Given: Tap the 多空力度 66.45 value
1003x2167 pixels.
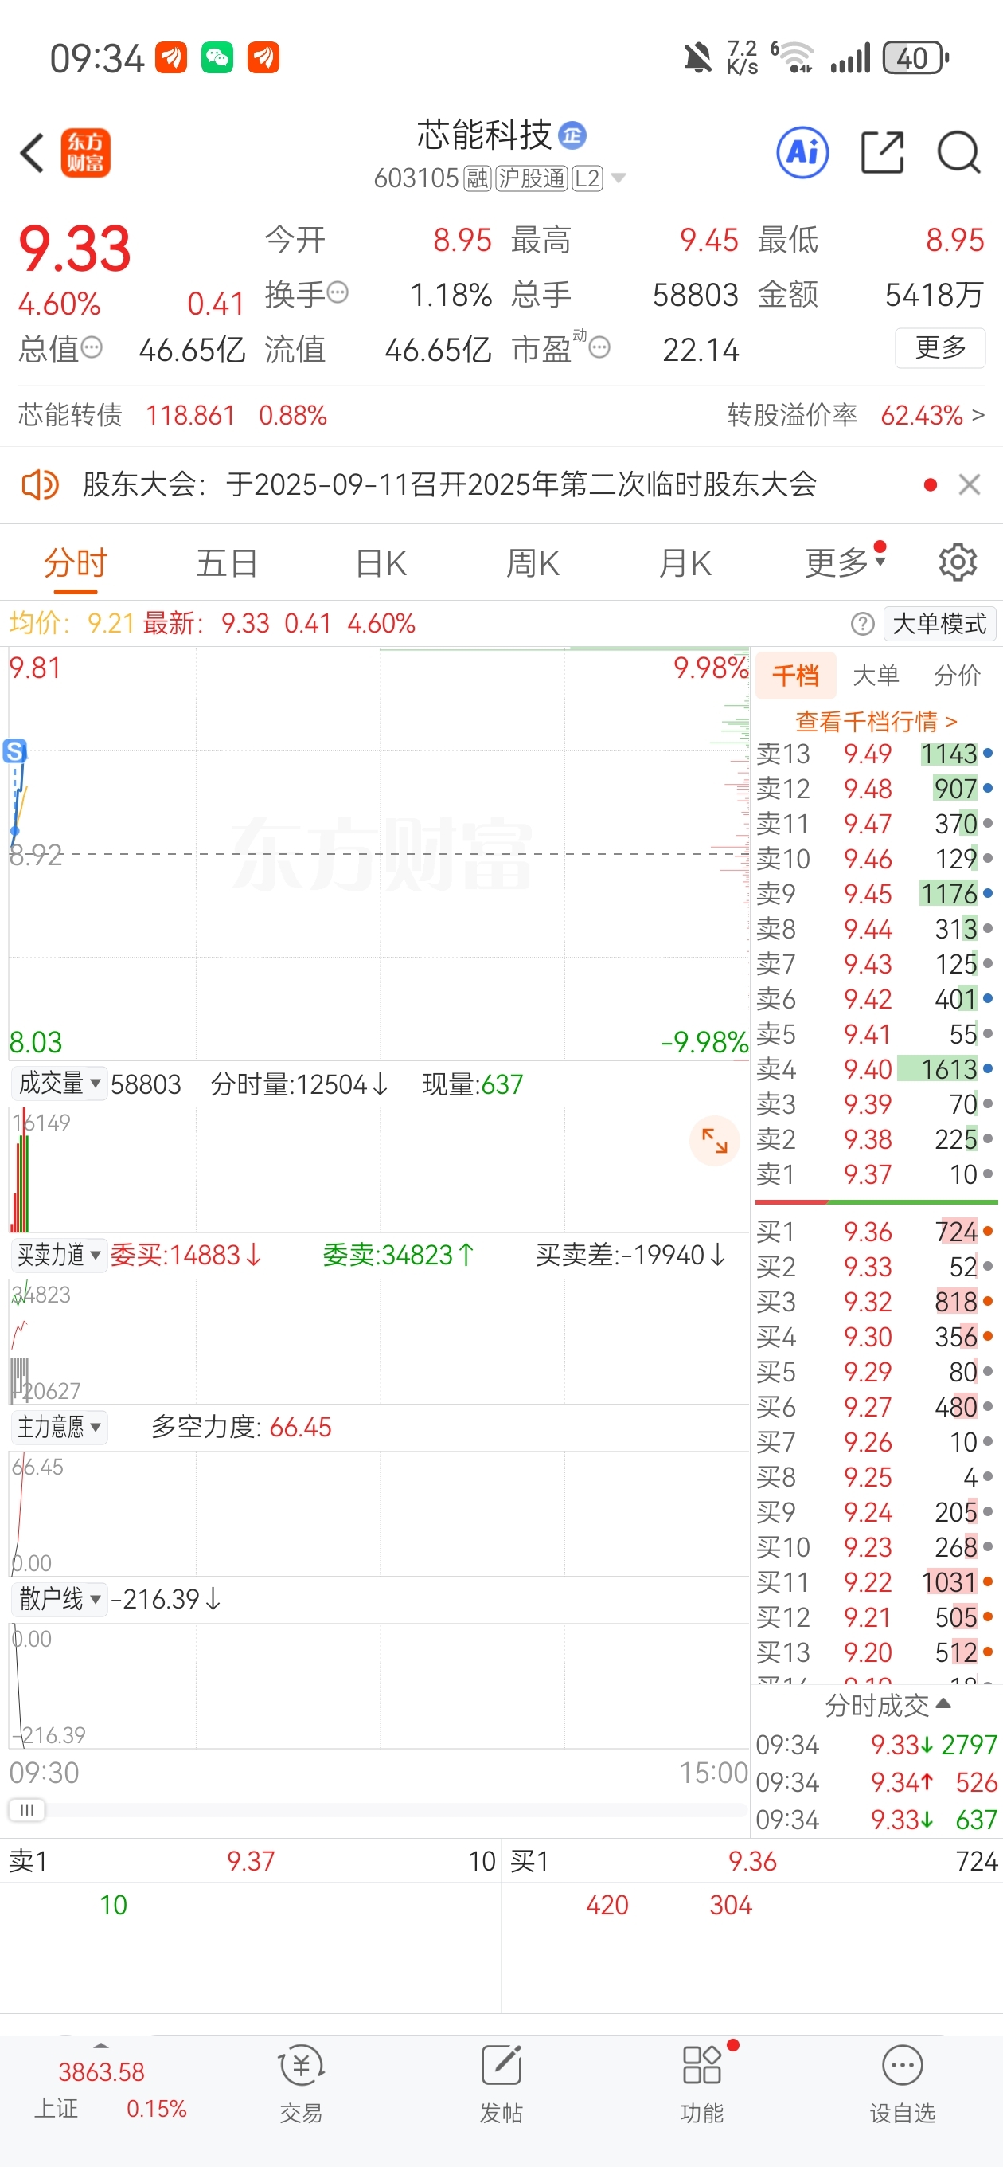Looking at the screenshot, I should pyautogui.click(x=301, y=1427).
